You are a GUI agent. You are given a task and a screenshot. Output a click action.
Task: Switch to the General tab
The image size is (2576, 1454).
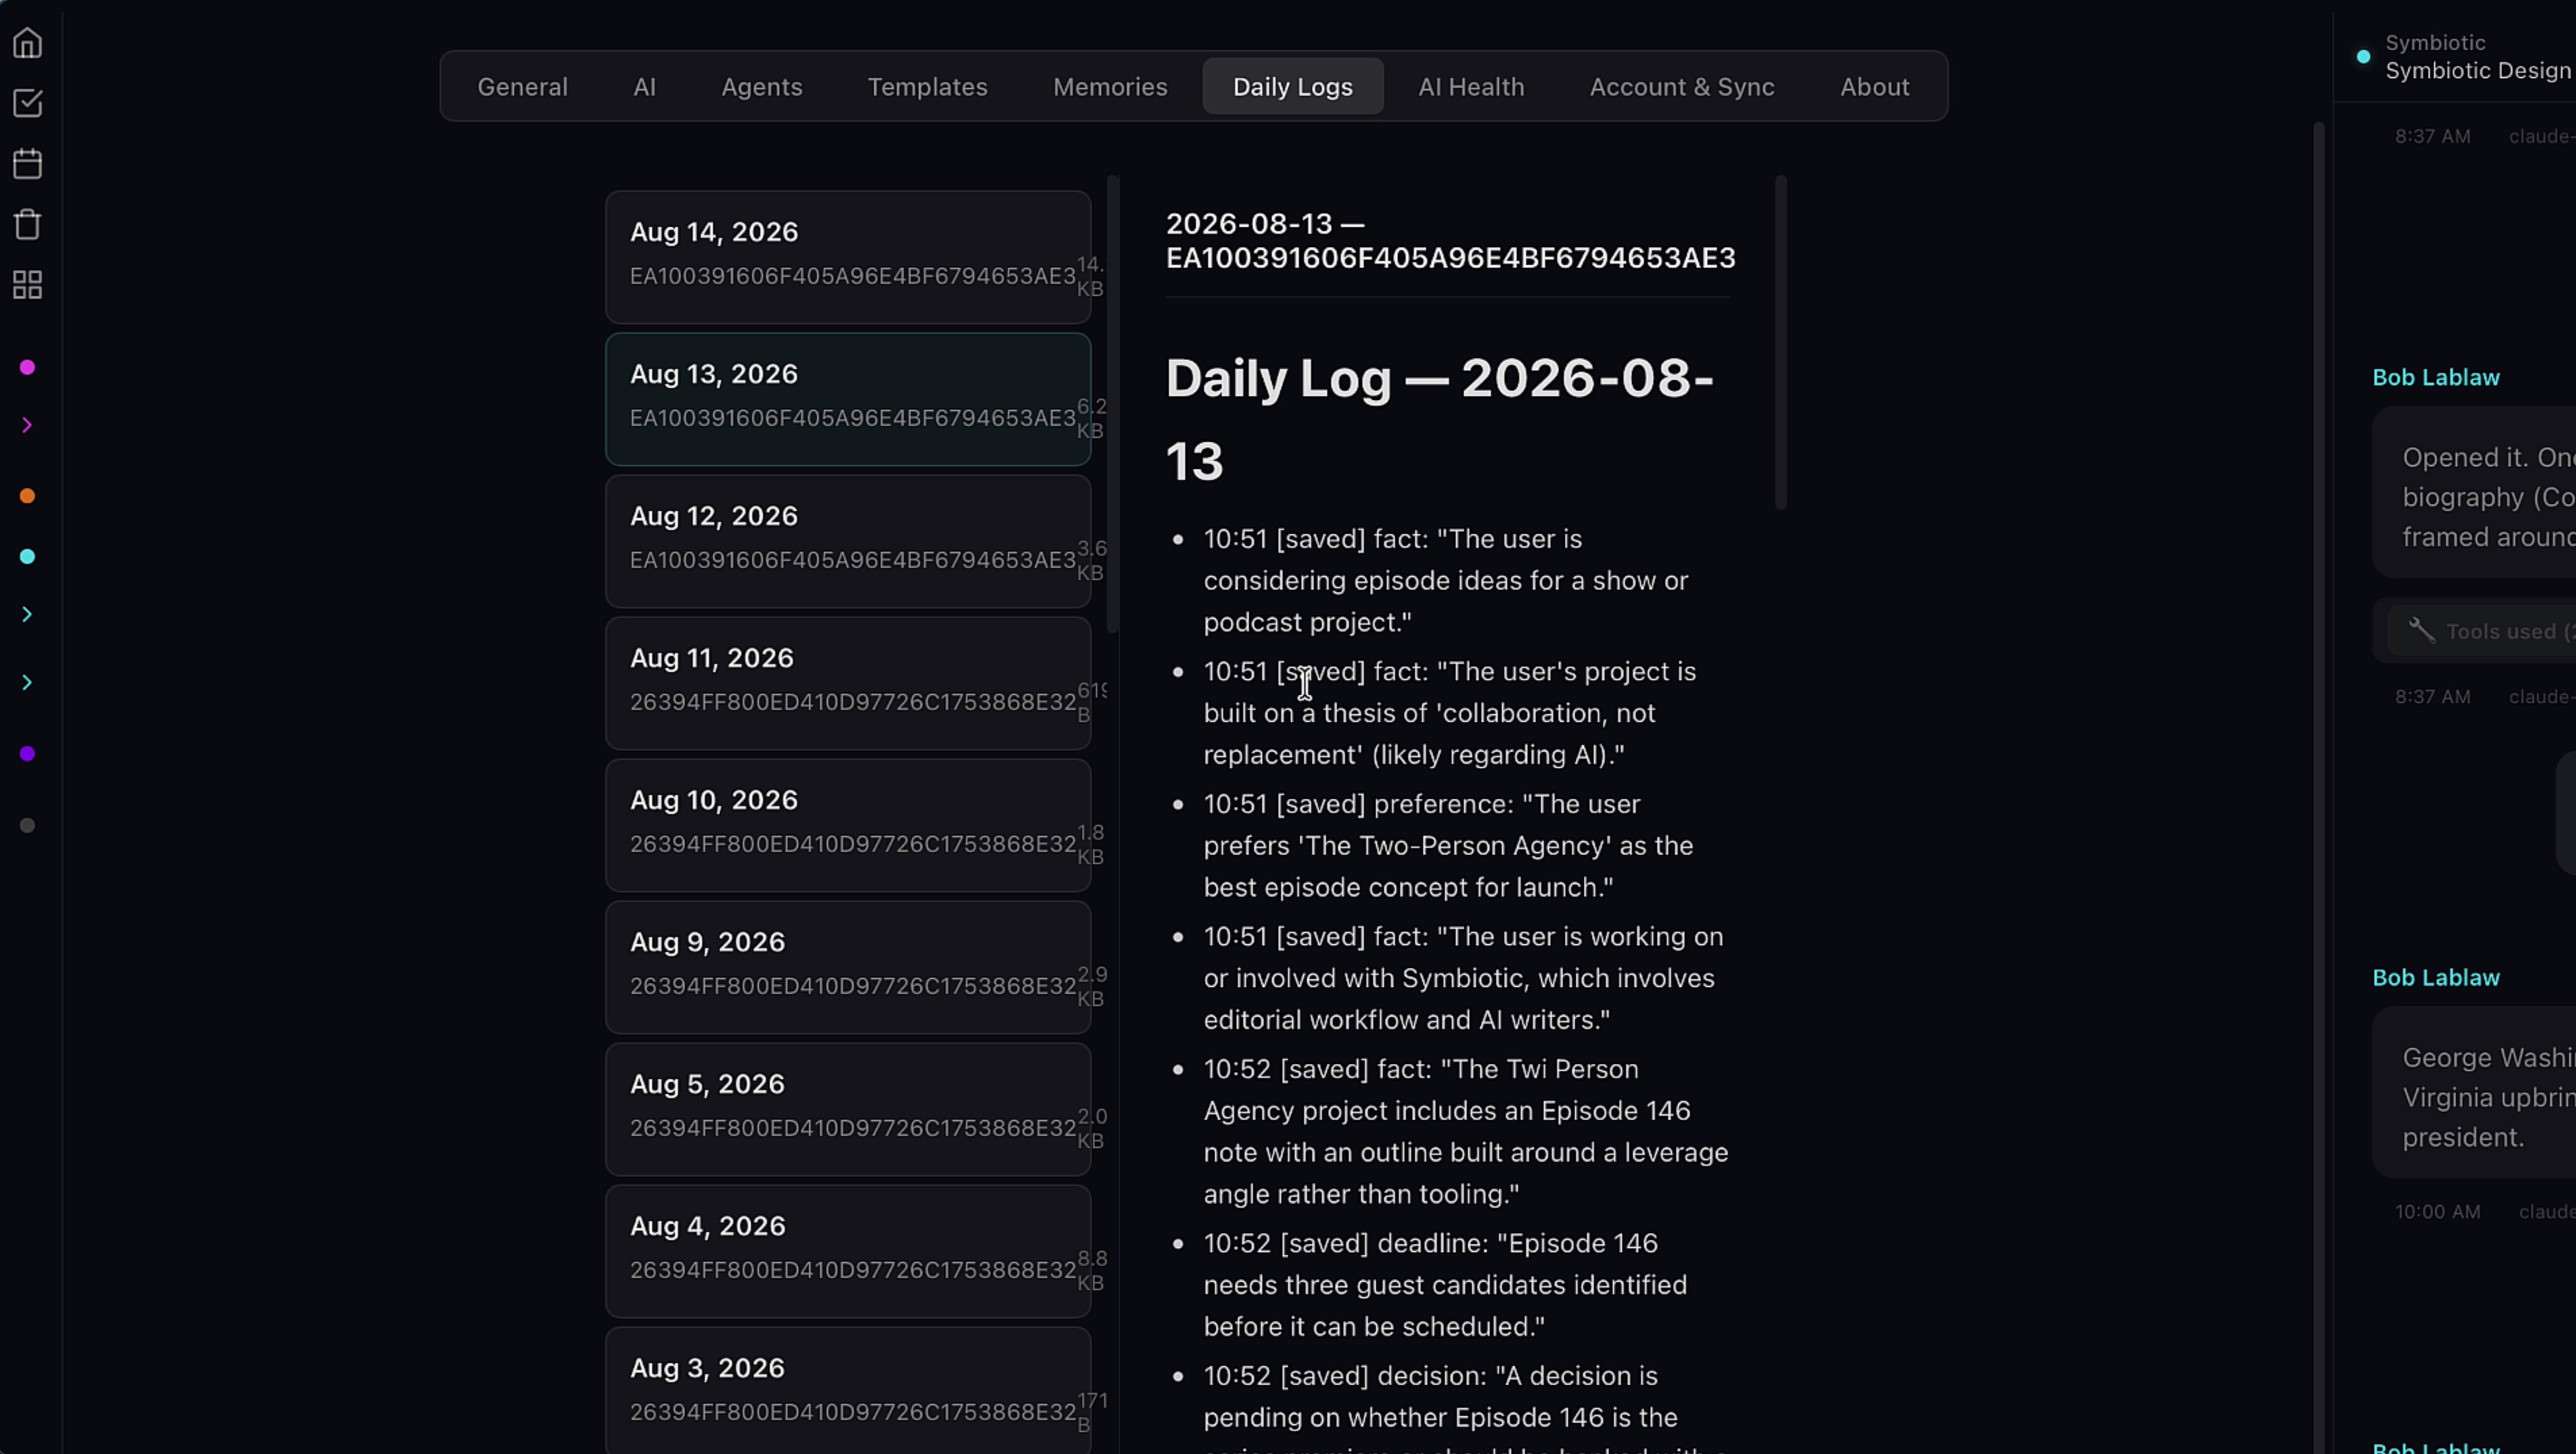pos(522,87)
